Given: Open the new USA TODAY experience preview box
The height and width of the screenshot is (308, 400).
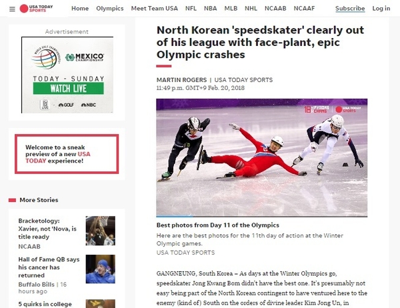Looking at the screenshot, I should click(x=67, y=154).
